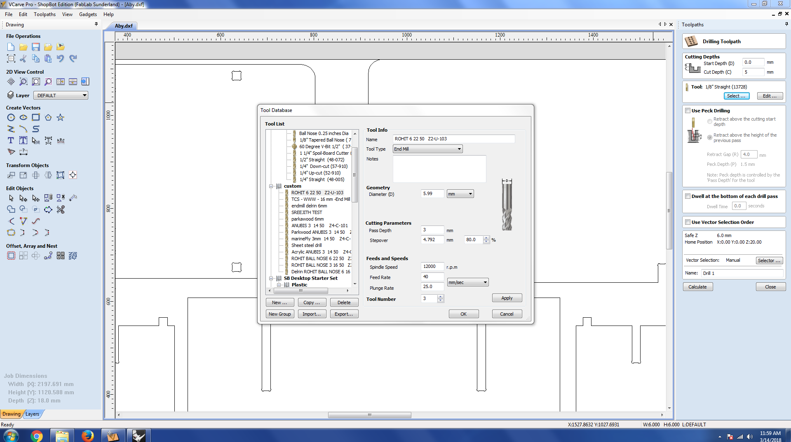This screenshot has height=442, width=791.
Task: Open the Toolpaths menu
Action: point(45,14)
